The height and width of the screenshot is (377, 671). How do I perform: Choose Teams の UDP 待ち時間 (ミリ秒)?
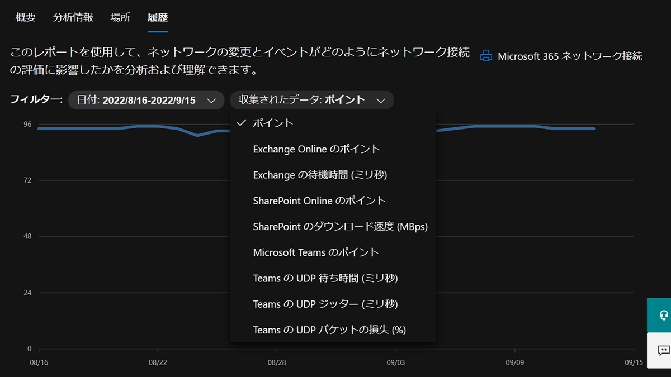325,278
